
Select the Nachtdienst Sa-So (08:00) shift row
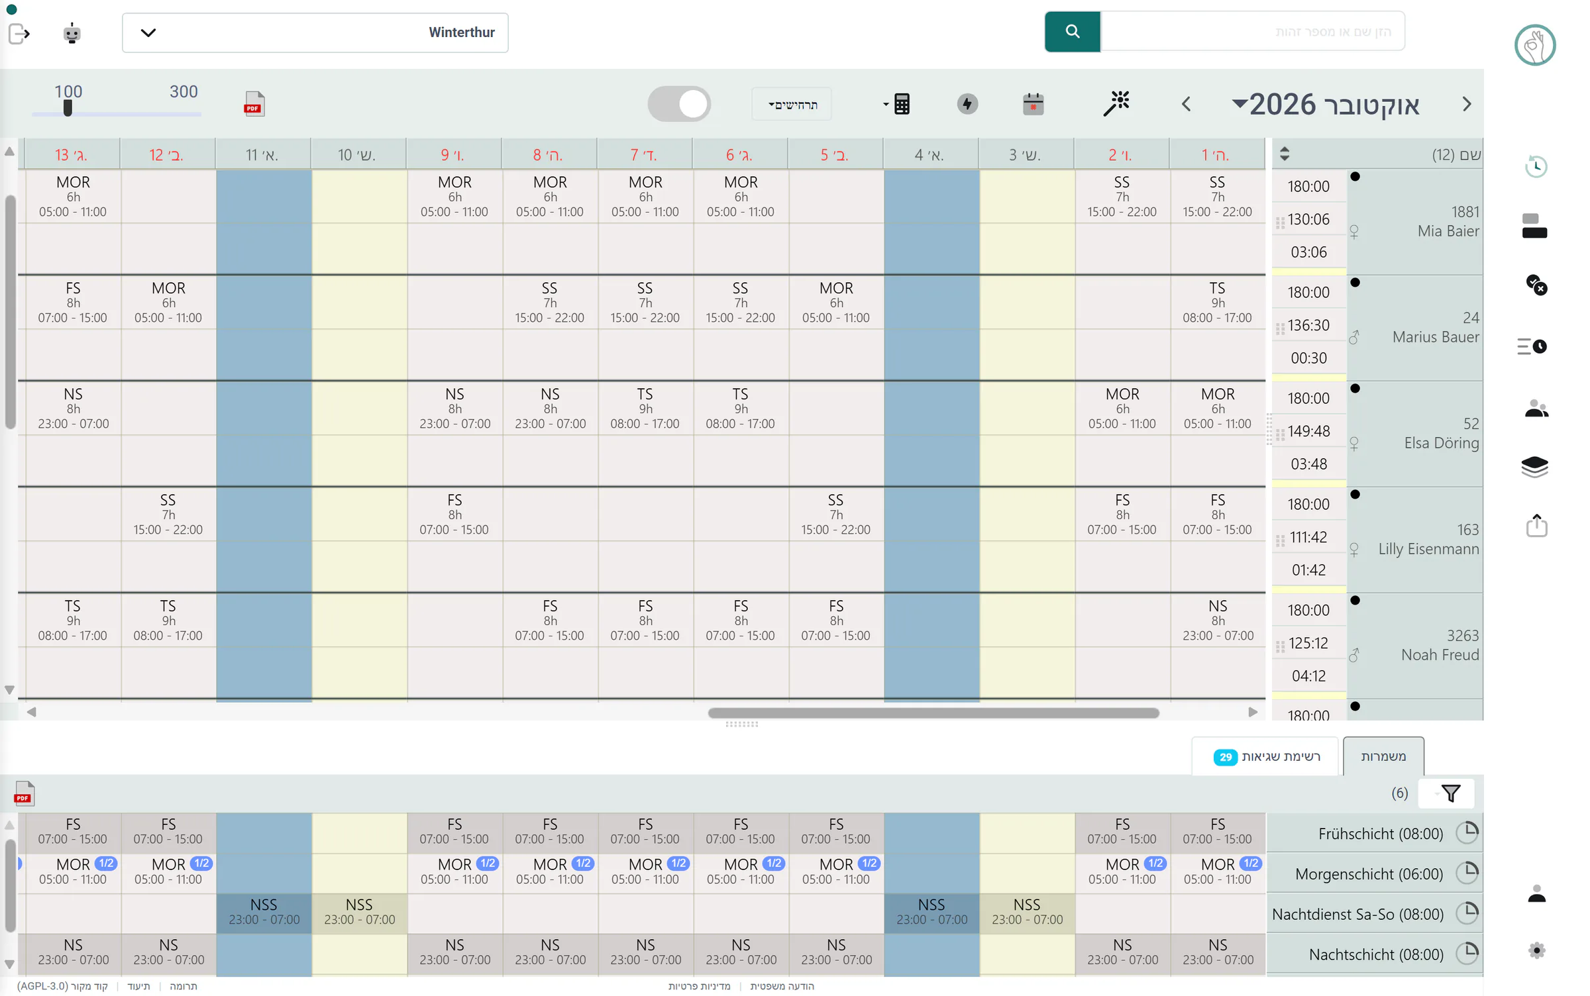coord(1374,914)
